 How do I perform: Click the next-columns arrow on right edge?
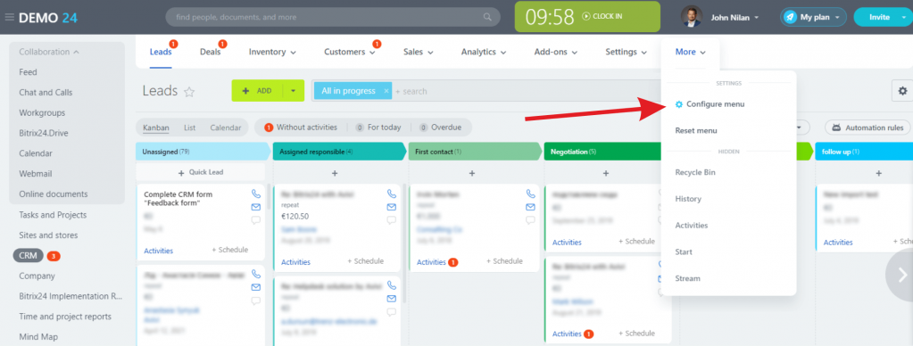pos(901,275)
